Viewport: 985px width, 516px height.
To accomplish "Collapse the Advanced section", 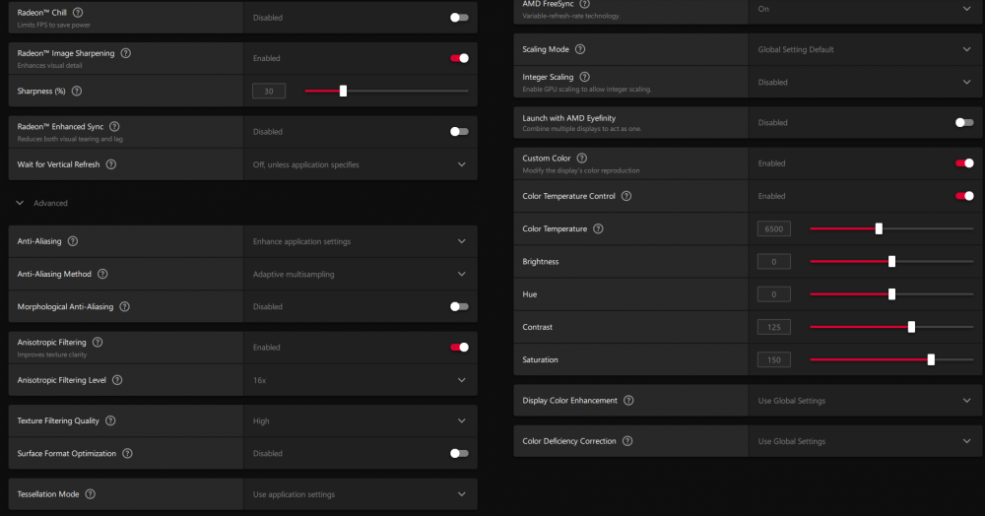I will click(x=20, y=203).
